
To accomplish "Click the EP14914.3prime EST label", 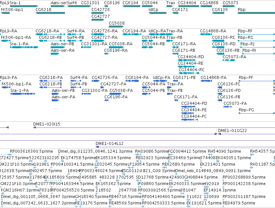I will (219, 190).
